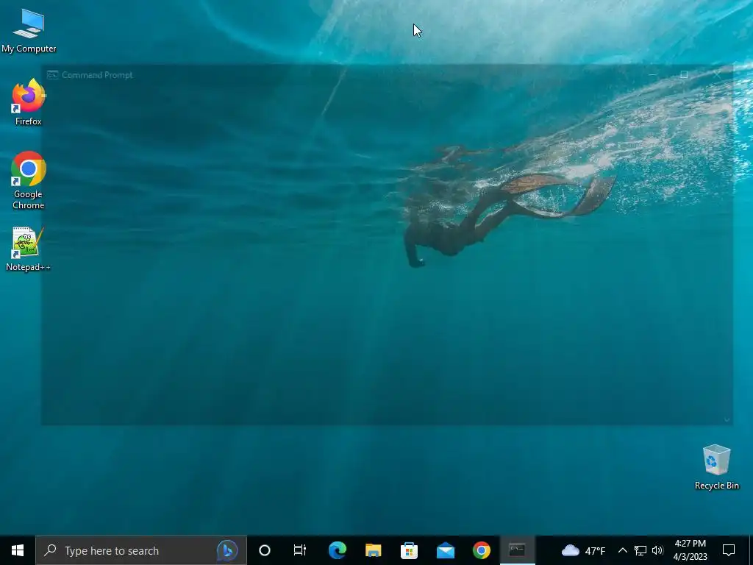Screen dimensions: 753x565
Task: Open Mail app from taskbar
Action: (445, 550)
